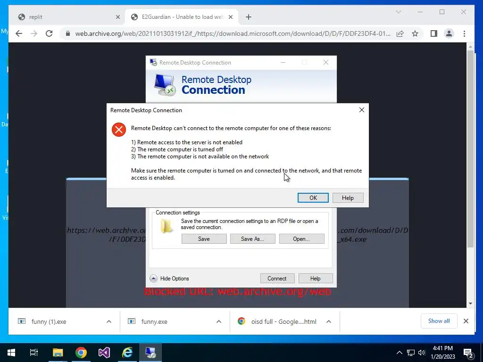Minimize the Remote Desktop Connection window
The image size is (483, 362).
pos(283,63)
